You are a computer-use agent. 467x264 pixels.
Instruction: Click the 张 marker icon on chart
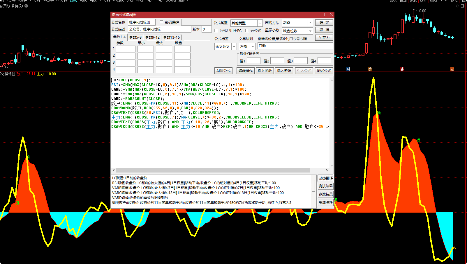402,69
